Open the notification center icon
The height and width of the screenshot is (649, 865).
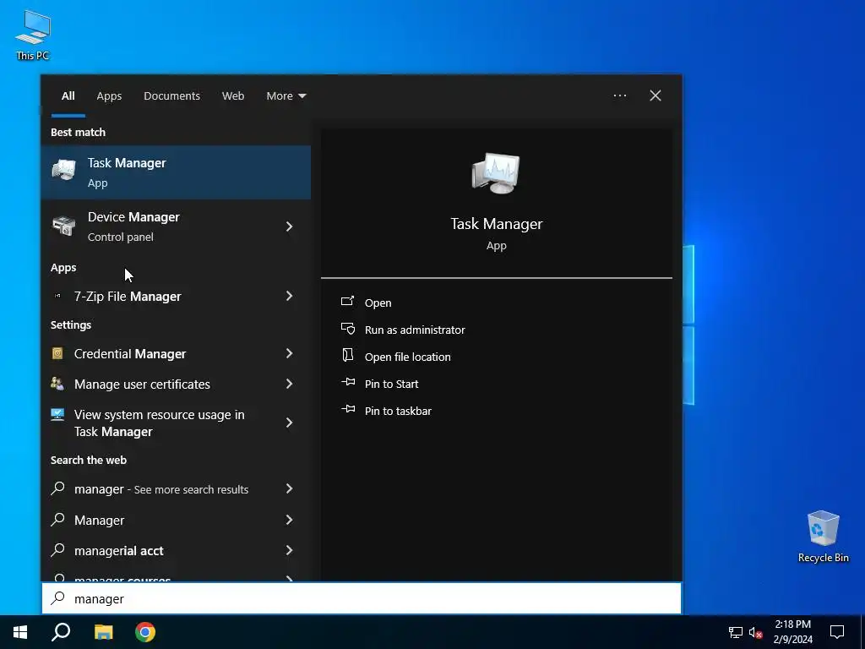837,632
